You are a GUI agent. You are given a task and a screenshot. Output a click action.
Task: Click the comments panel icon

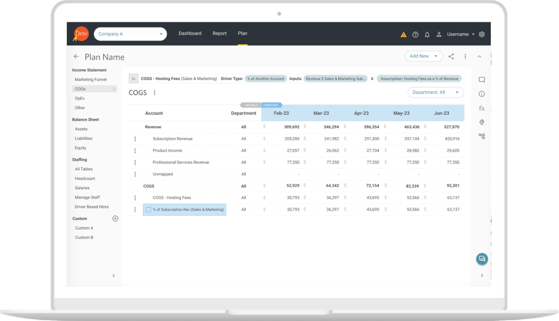click(481, 79)
